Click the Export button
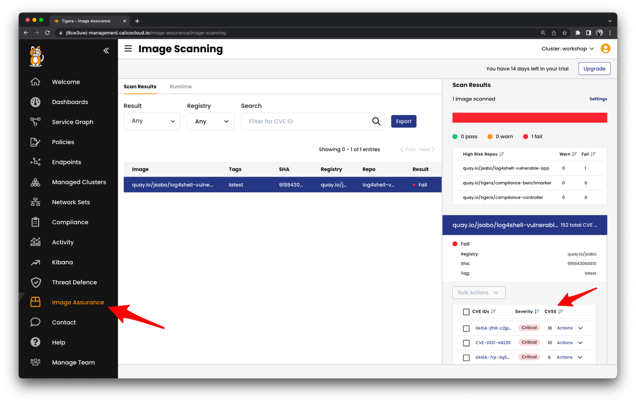636x403 pixels. click(x=403, y=121)
